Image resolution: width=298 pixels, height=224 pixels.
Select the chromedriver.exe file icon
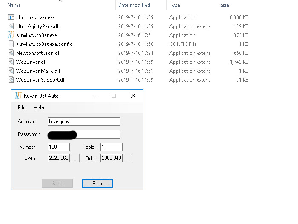[11, 17]
